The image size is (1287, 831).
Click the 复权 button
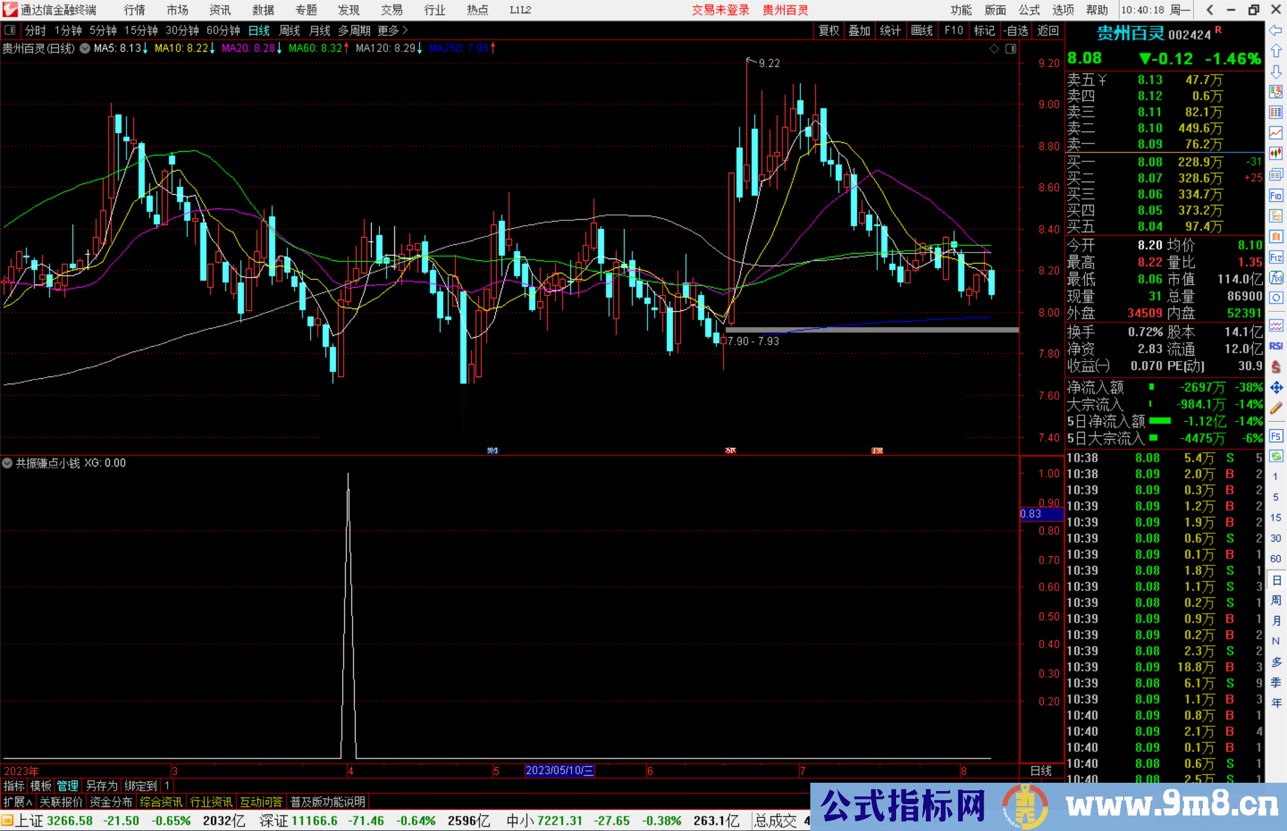829,30
